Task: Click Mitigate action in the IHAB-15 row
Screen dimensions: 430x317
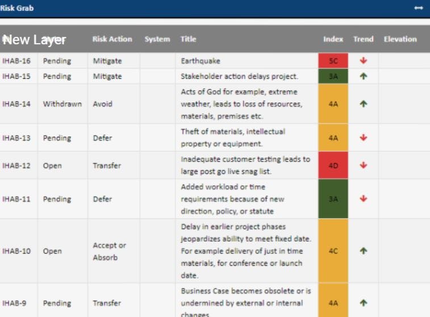Action: pos(107,77)
